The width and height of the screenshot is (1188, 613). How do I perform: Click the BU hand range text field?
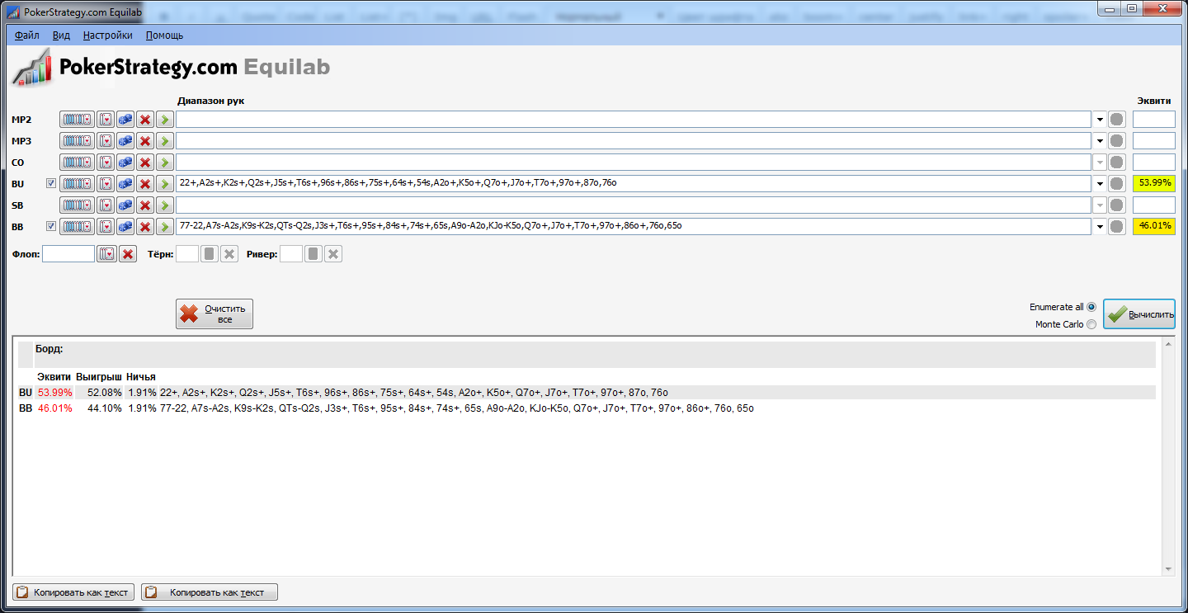click(x=634, y=183)
